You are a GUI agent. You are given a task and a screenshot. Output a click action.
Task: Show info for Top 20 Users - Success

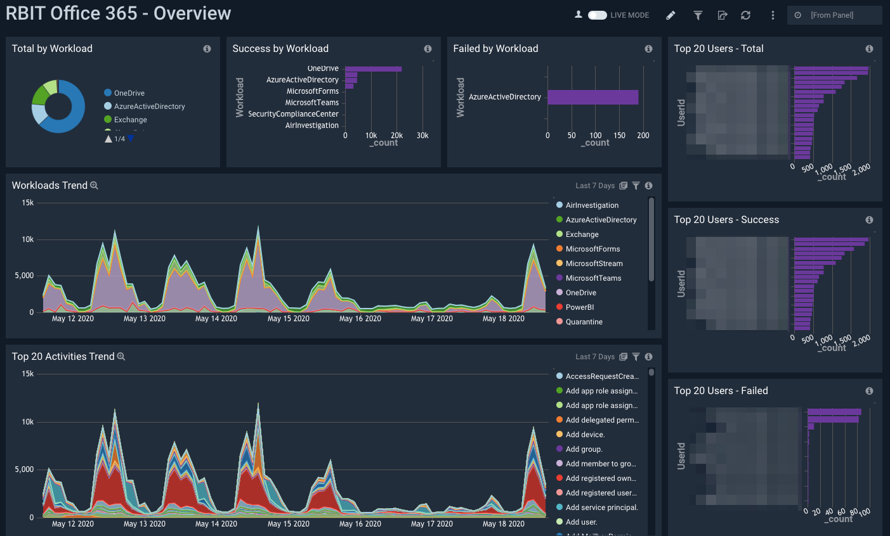point(869,220)
